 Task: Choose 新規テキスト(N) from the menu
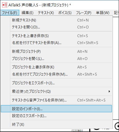tap(56, 20)
